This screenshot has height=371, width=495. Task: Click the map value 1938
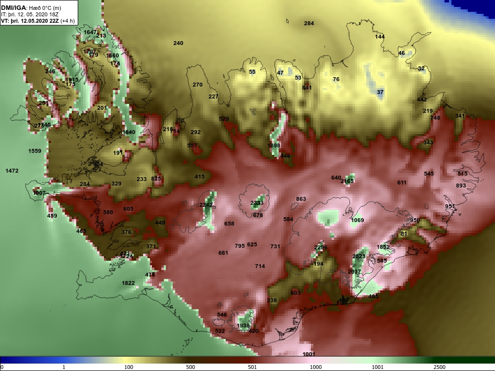[243, 325]
